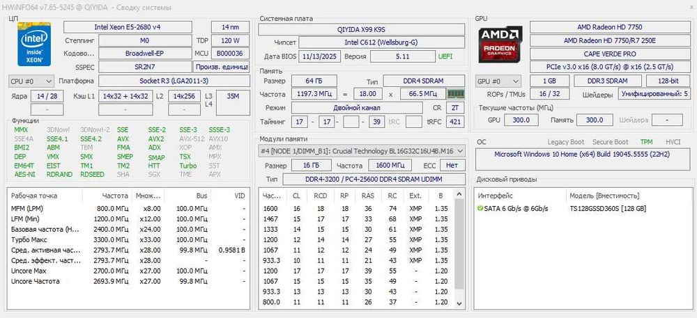
Task: Click the Secure Boot indicator
Action: [611, 142]
